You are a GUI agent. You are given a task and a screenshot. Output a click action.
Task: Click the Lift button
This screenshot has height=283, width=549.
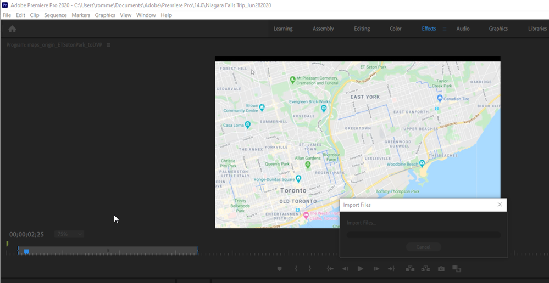(x=410, y=269)
